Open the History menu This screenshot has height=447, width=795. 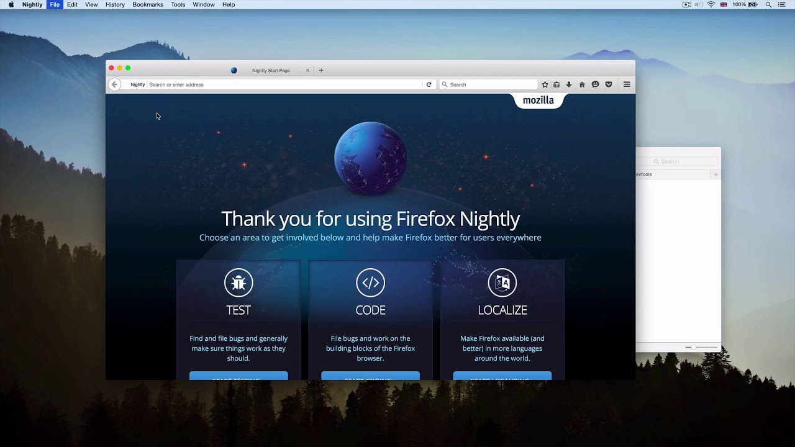tap(115, 4)
